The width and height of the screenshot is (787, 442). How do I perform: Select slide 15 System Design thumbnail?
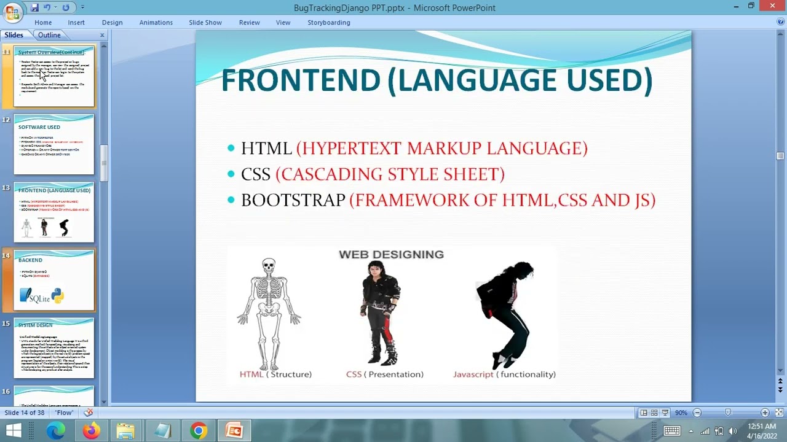coord(54,349)
